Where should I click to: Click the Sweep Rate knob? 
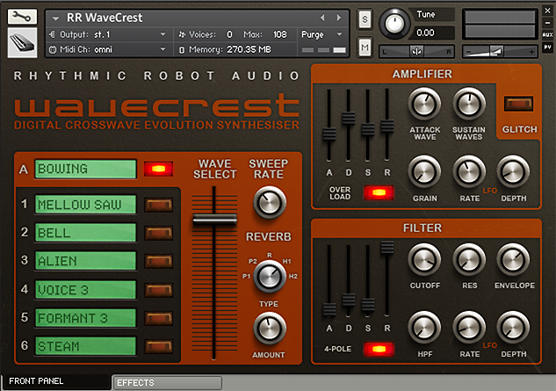(270, 202)
